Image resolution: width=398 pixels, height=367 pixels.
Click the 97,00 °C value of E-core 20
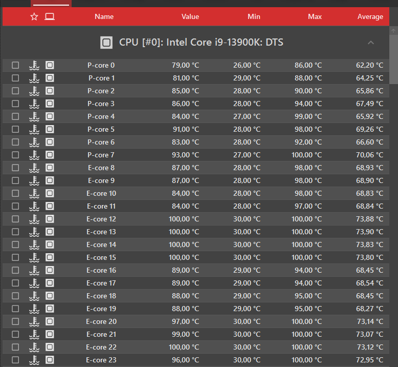coord(186,321)
